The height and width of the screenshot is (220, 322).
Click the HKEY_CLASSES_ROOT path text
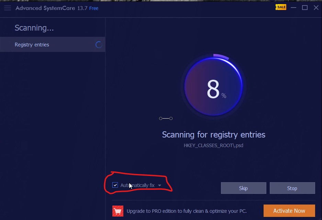[x=213, y=145]
